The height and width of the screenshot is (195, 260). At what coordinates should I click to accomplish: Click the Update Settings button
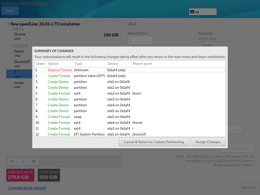tap(237, 148)
